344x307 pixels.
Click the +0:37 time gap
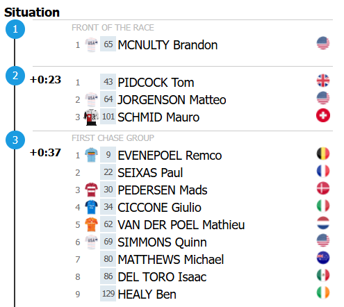[45, 153]
